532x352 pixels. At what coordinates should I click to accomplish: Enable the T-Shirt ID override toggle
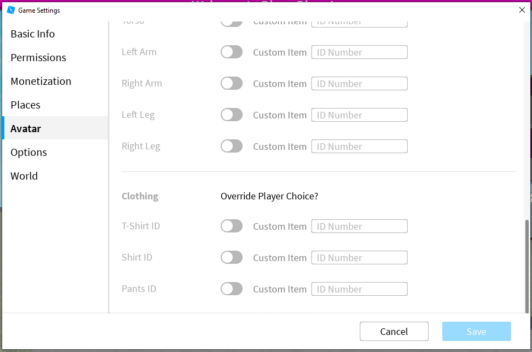point(232,226)
